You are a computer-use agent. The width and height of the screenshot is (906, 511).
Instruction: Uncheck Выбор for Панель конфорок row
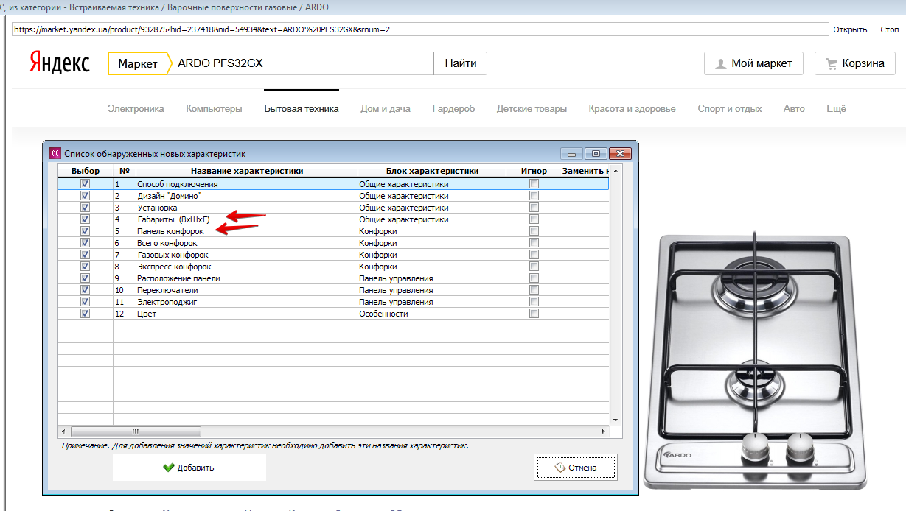(85, 231)
